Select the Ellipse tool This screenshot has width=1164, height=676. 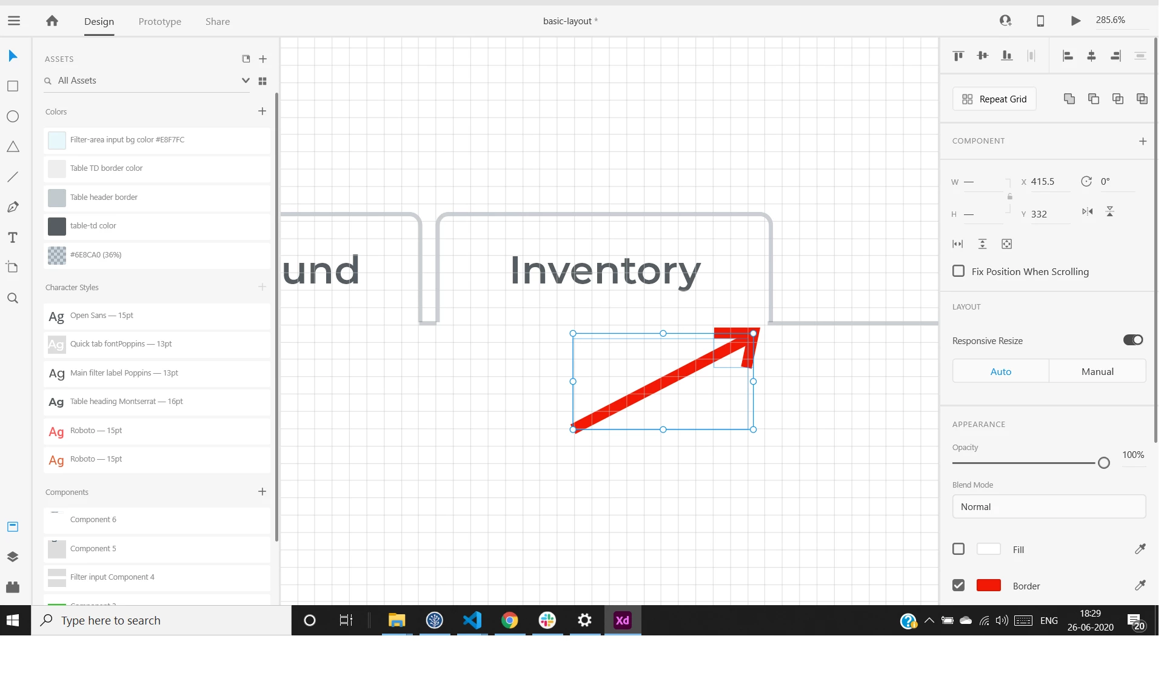click(x=13, y=116)
